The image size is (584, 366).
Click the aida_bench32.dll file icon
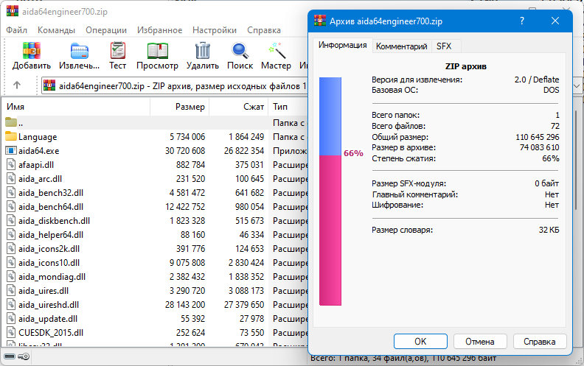point(11,193)
